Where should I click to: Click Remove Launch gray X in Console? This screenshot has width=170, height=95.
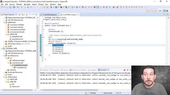coord(127,70)
